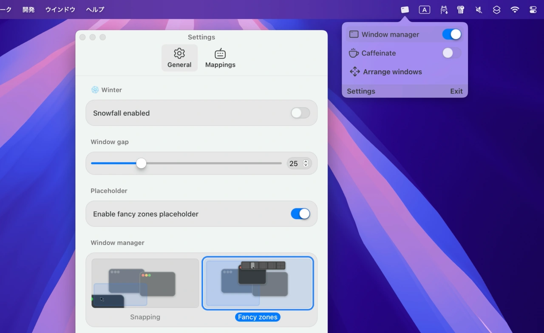Click Exit in the popup menu
This screenshot has height=333, width=544.
[x=456, y=91]
